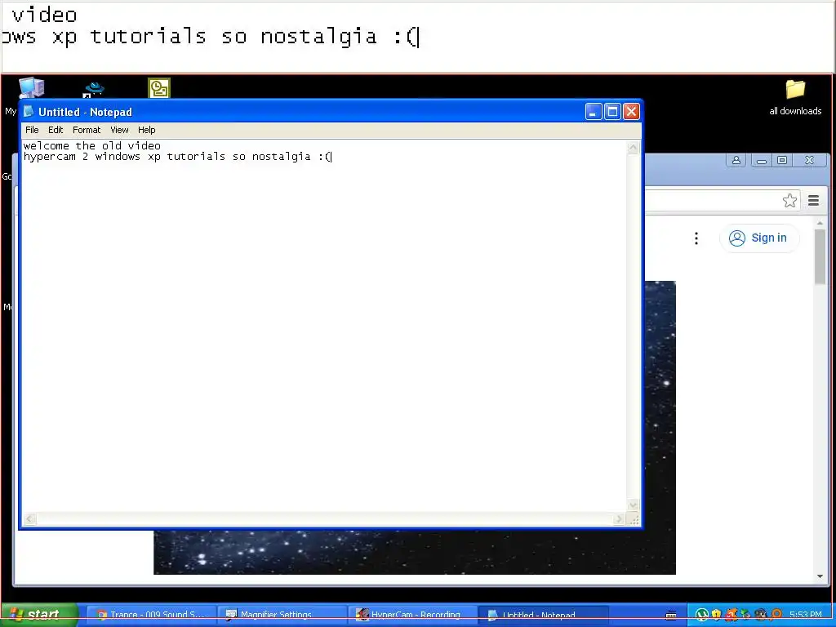Viewport: 836px width, 627px height.
Task: Open the Format menu in Notepad
Action: (87, 130)
